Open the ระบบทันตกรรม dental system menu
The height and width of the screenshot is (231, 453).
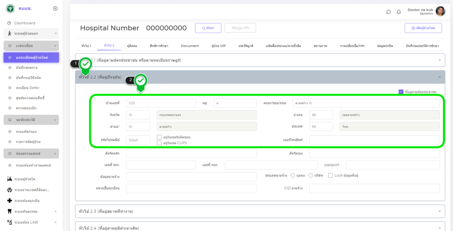[31, 212]
